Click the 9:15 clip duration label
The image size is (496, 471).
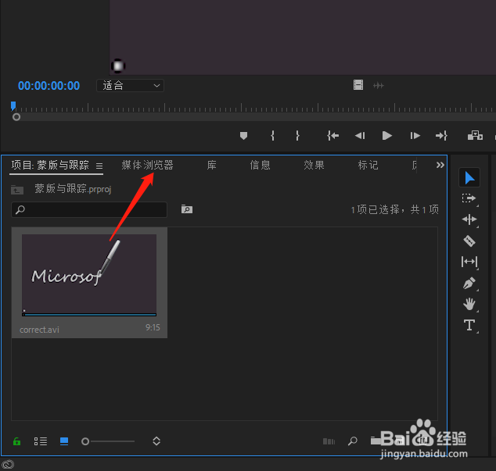[x=153, y=327]
